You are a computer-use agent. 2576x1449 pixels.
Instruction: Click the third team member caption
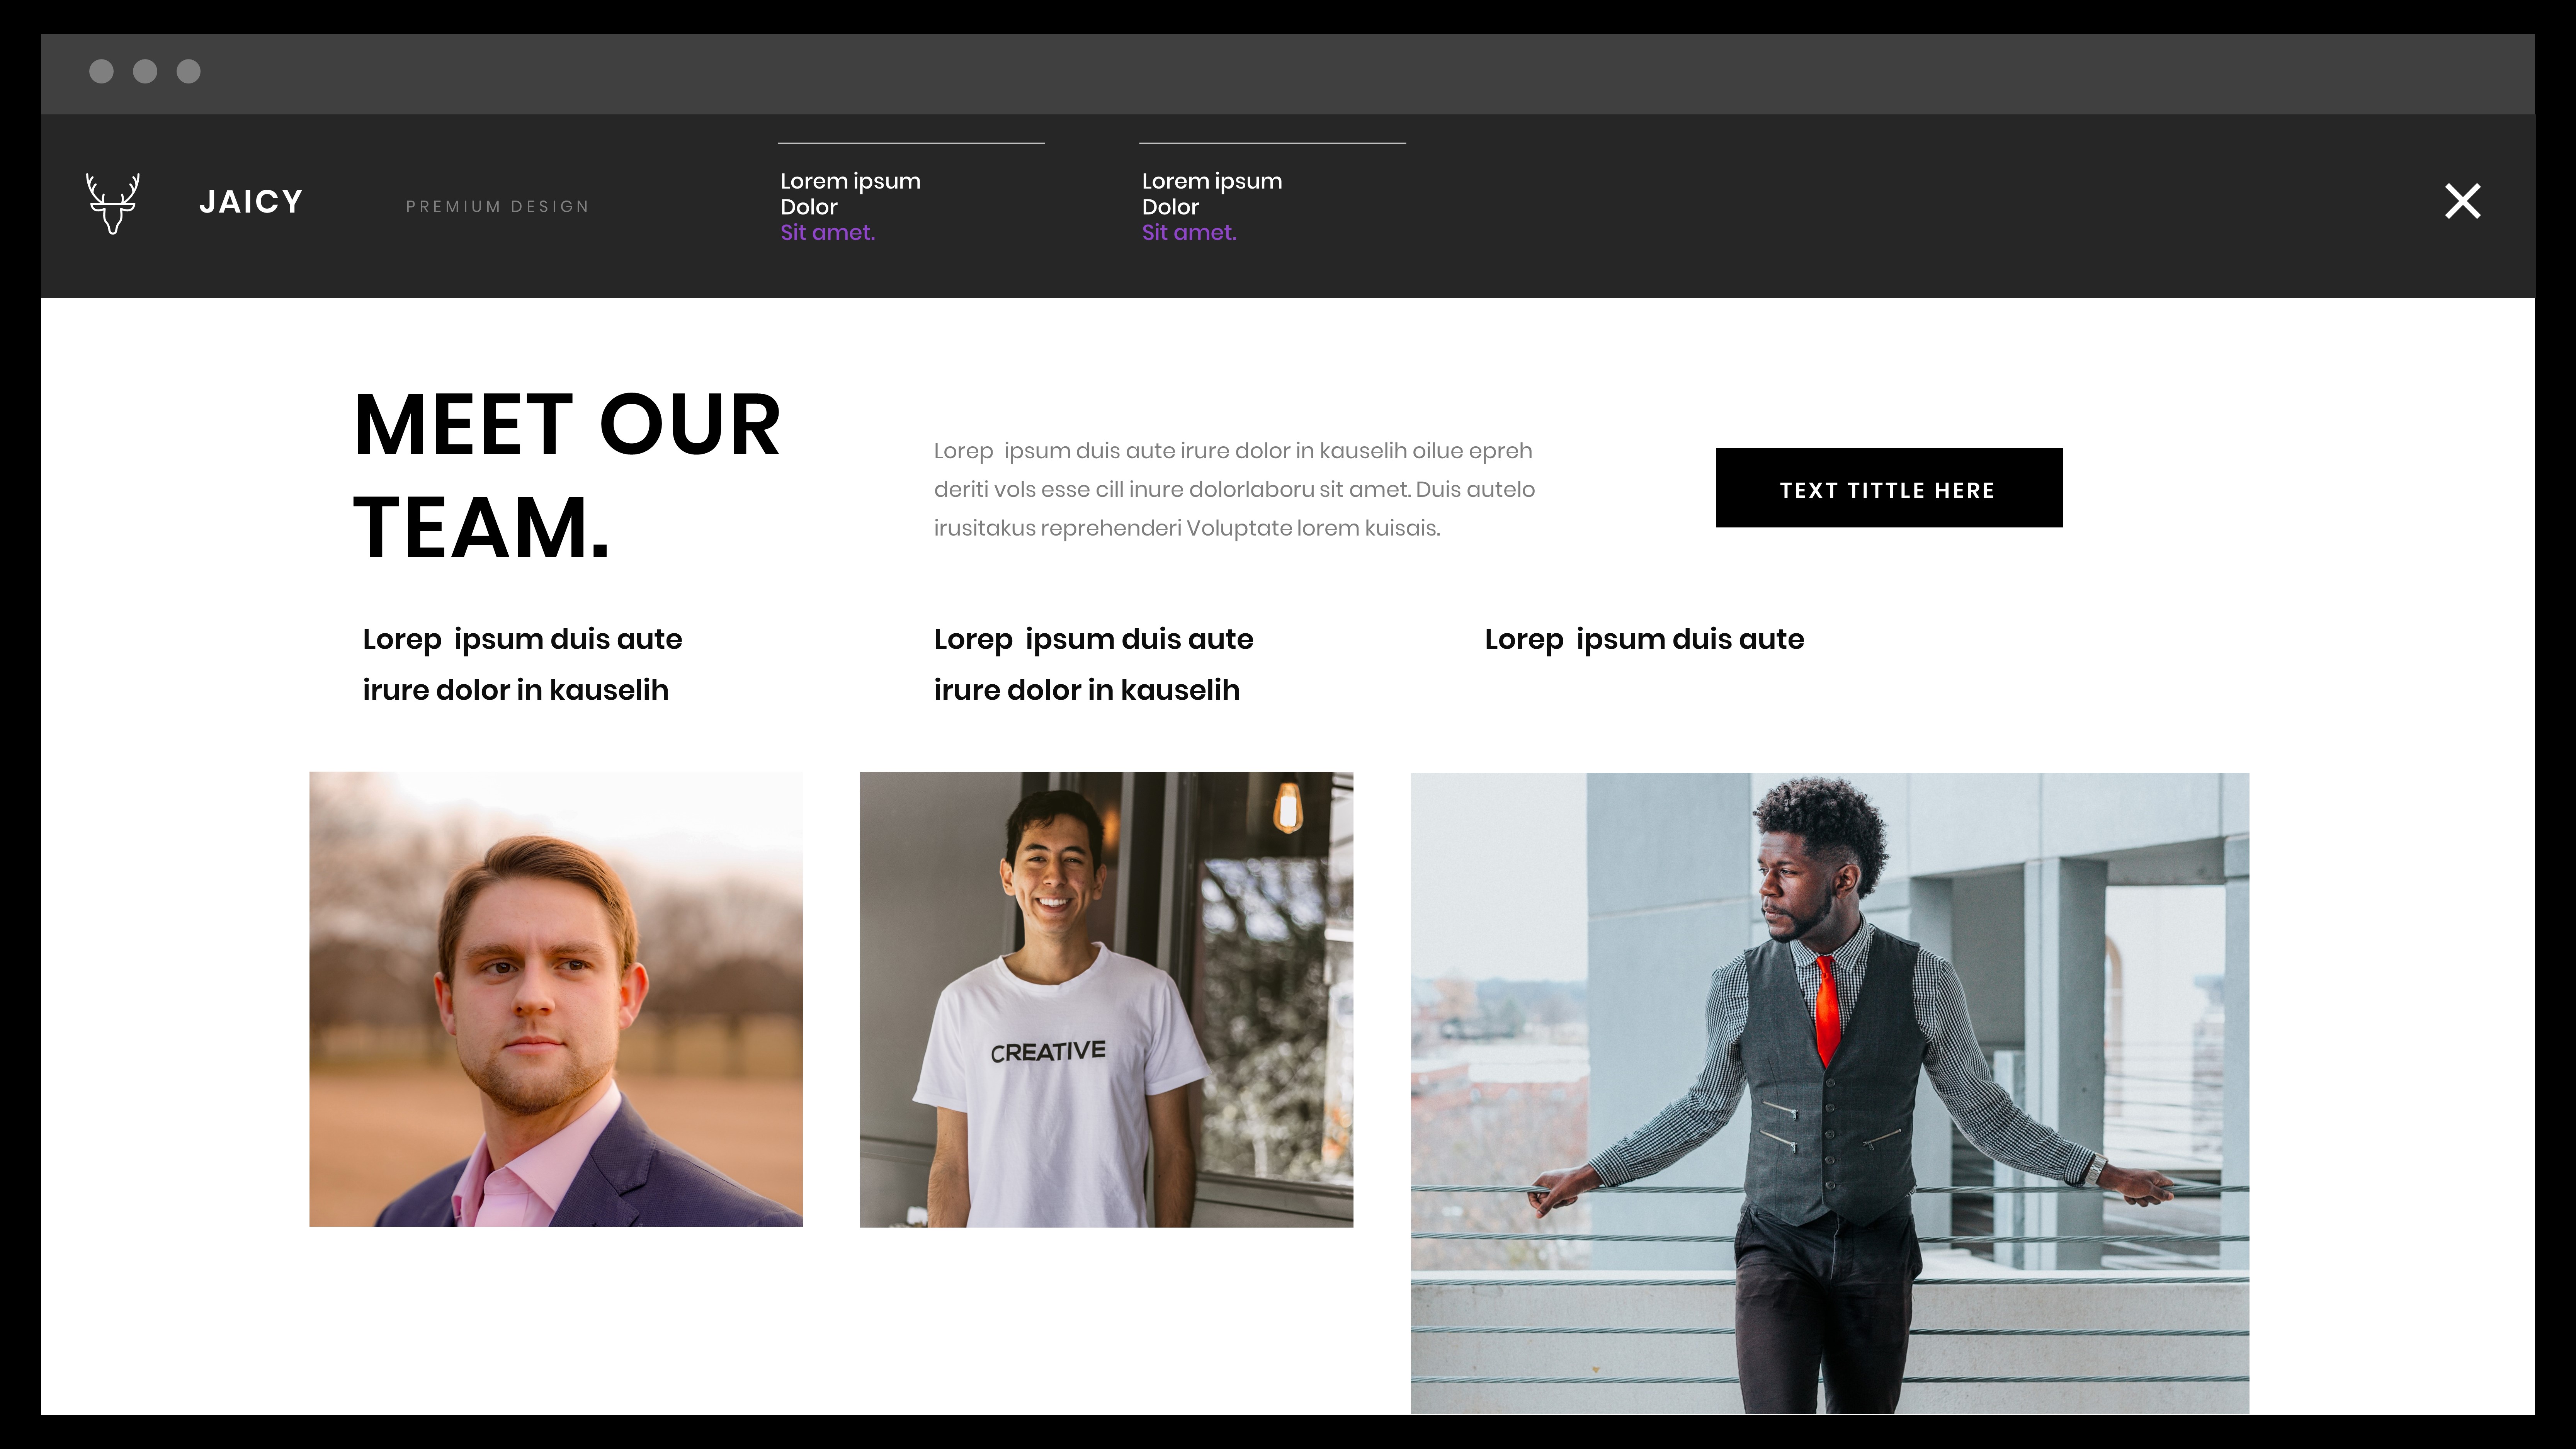point(1644,639)
